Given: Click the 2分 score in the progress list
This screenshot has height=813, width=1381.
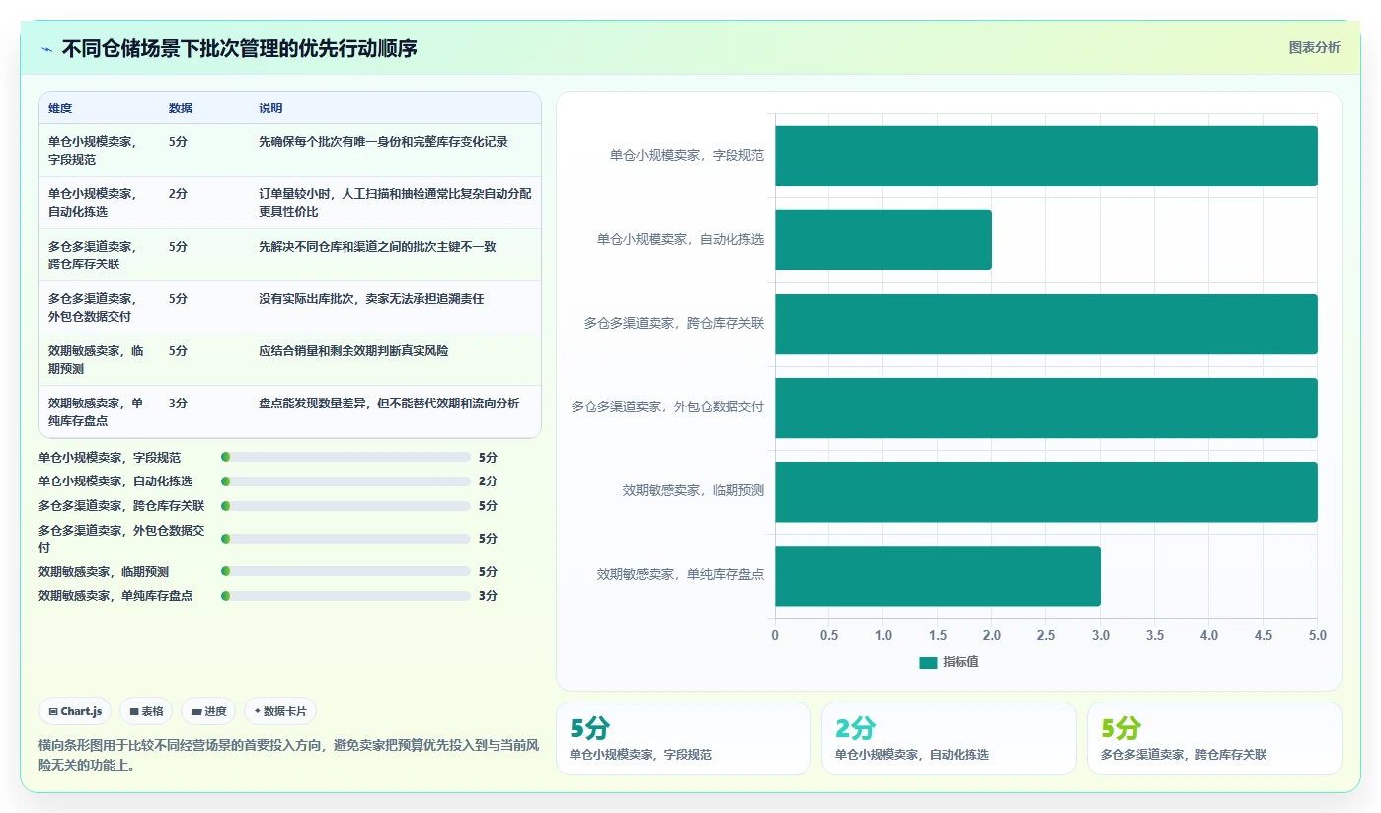Looking at the screenshot, I should pyautogui.click(x=488, y=481).
